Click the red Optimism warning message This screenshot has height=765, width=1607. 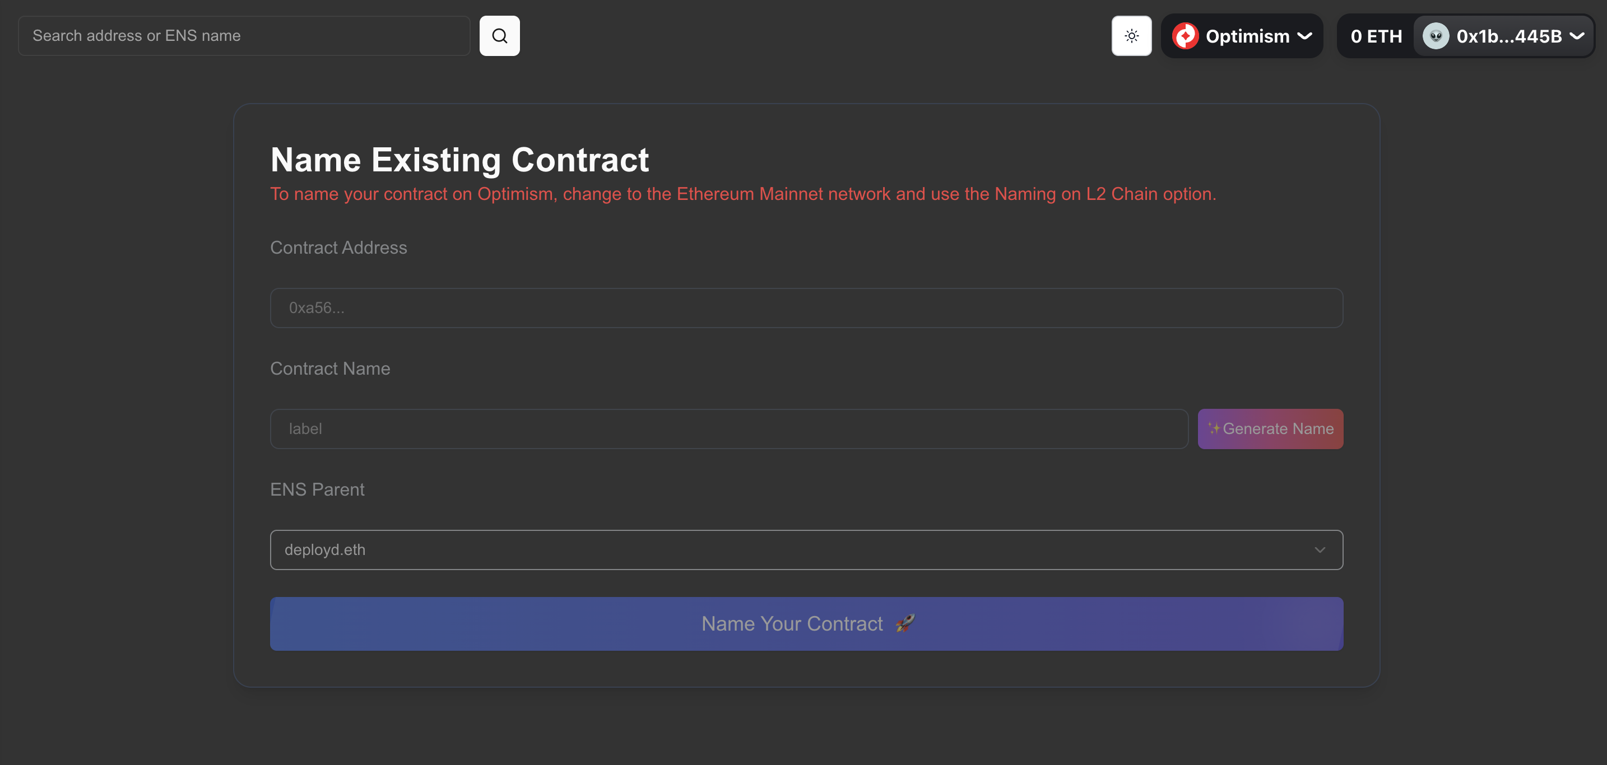pos(743,194)
